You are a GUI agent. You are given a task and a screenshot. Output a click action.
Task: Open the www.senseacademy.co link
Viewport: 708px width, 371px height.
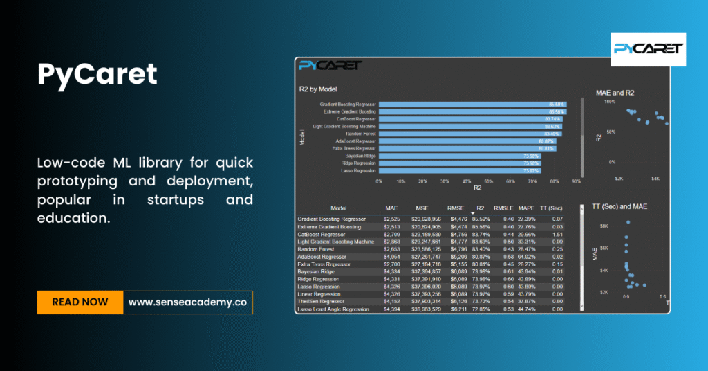pyautogui.click(x=187, y=302)
